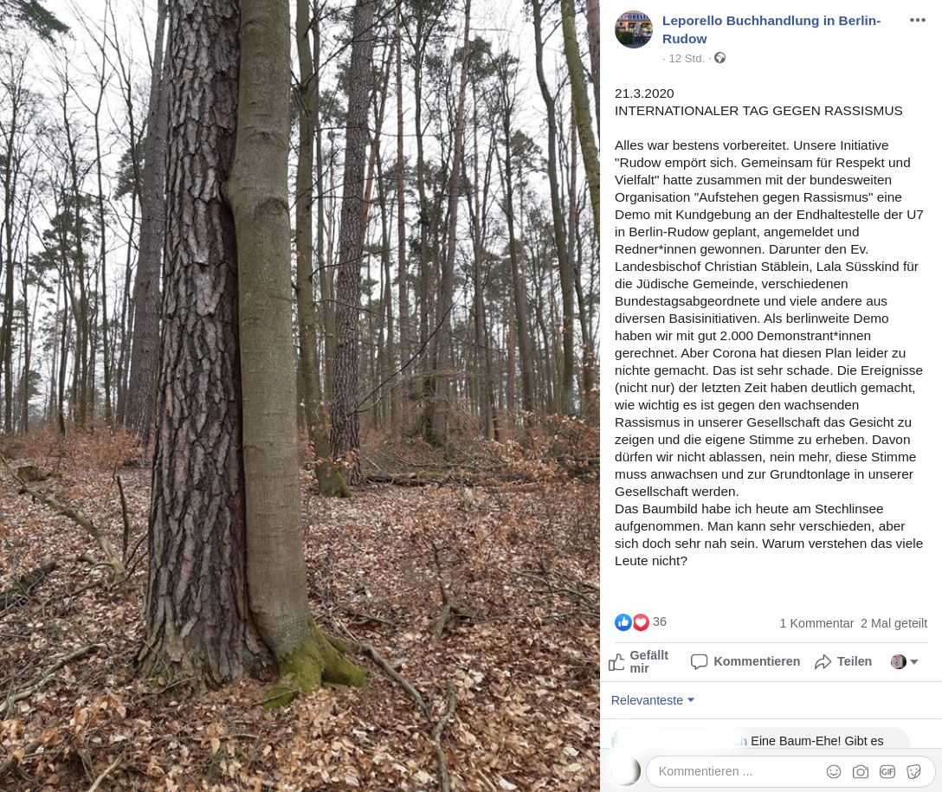Image resolution: width=942 pixels, height=792 pixels.
Task: Expand the Relevanteste comment sort dropdown
Action: [653, 700]
